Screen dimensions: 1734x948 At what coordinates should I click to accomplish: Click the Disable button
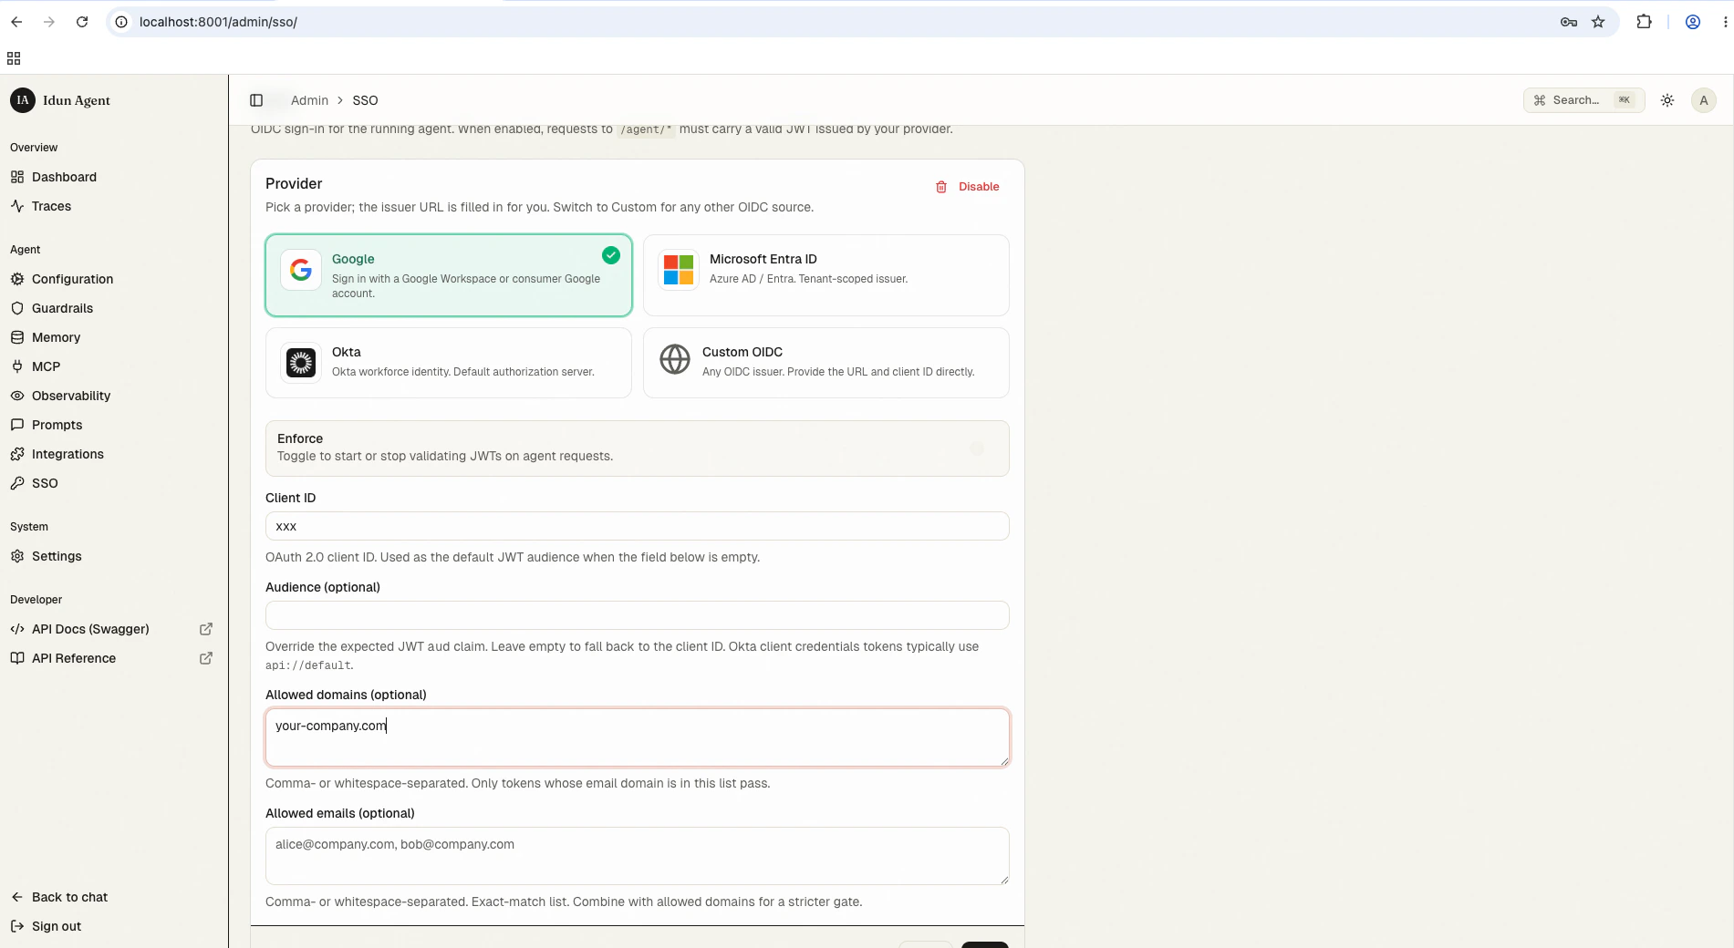pos(967,187)
